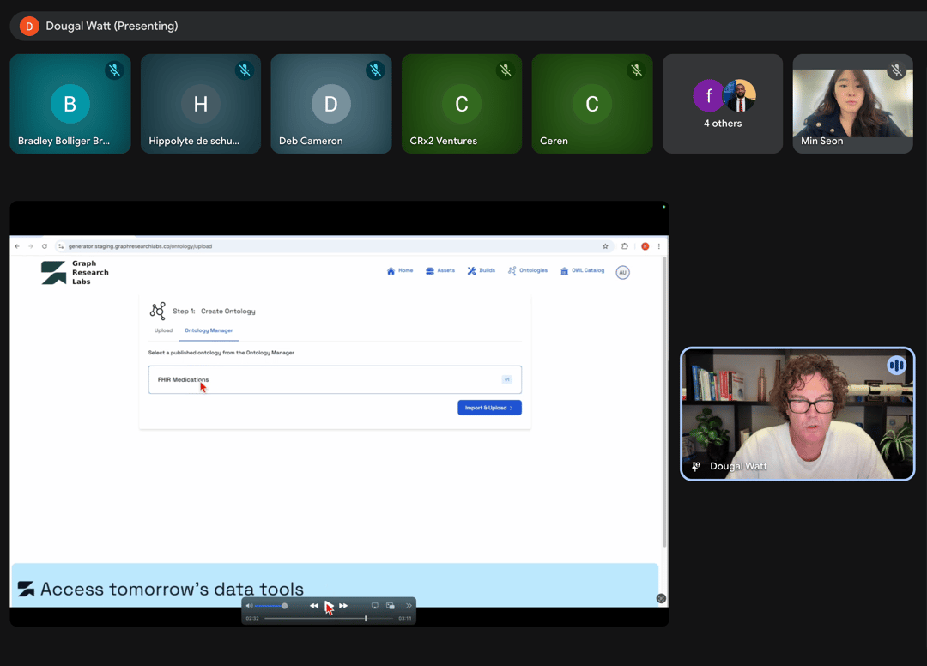The height and width of the screenshot is (666, 927).
Task: Click the 03:11 duration label
Action: [405, 618]
